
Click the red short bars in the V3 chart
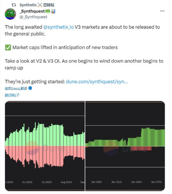[x=141, y=148]
